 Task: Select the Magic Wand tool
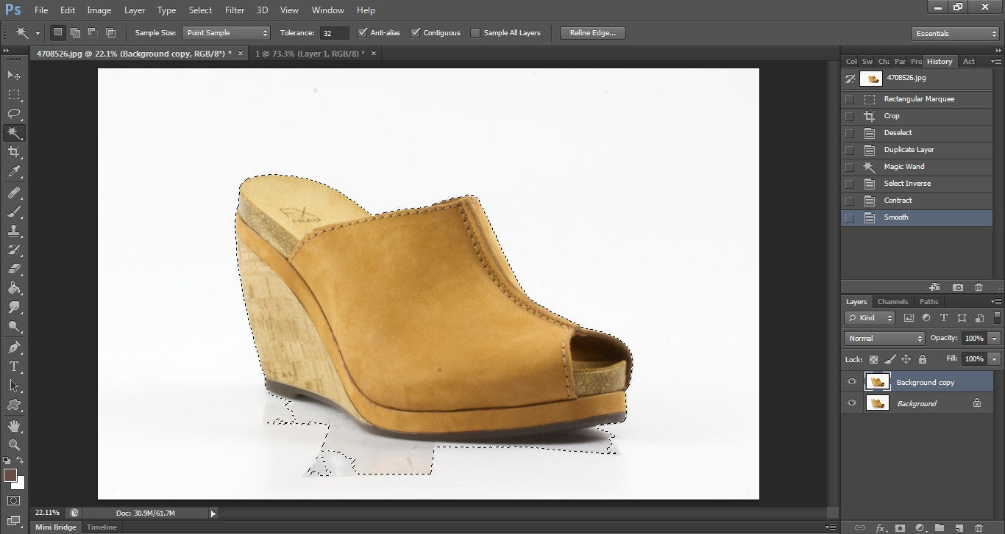pyautogui.click(x=15, y=133)
